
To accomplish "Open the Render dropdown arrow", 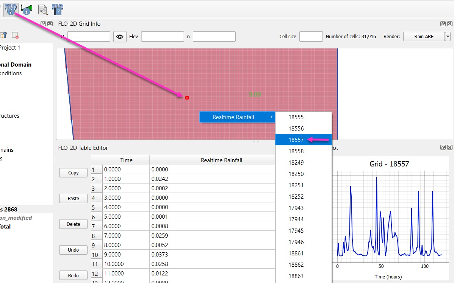I will 448,37.
